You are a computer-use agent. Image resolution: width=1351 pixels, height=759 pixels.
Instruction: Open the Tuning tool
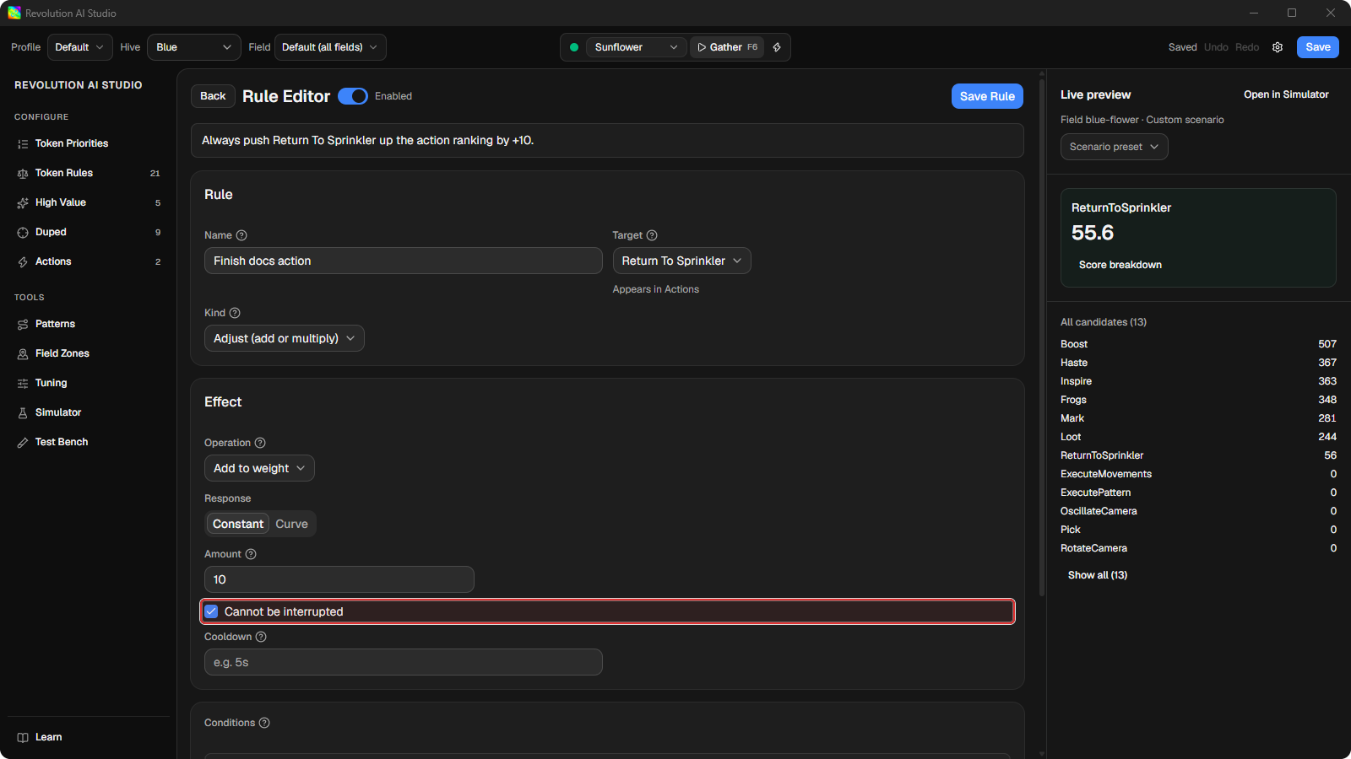(x=89, y=383)
